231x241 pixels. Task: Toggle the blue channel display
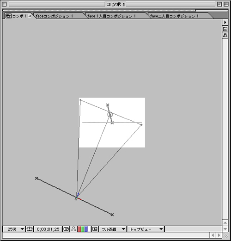pyautogui.click(x=86, y=229)
